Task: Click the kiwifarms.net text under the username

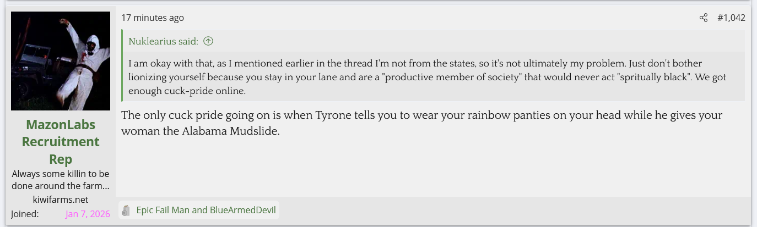Action: pyautogui.click(x=61, y=200)
